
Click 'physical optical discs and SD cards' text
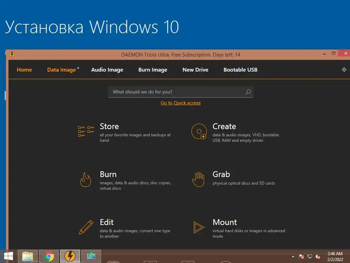[x=244, y=183]
